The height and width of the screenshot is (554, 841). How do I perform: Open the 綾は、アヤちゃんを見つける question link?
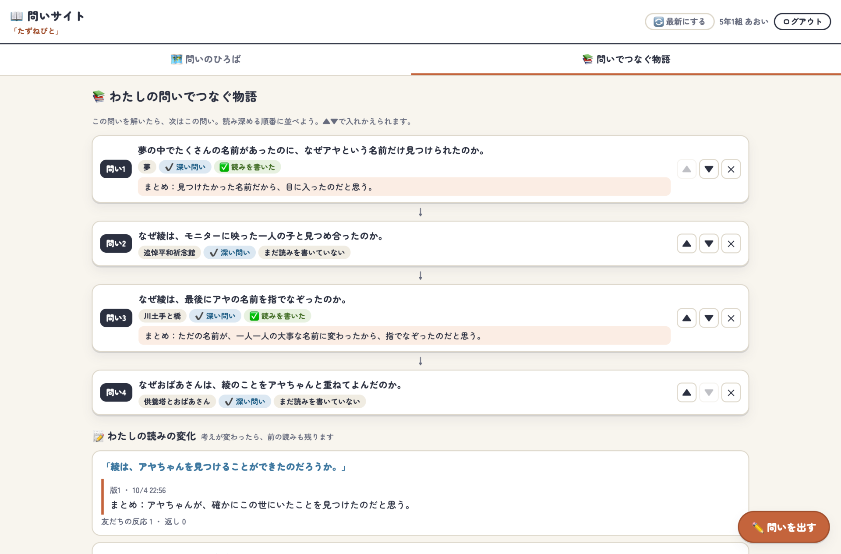[x=225, y=467]
